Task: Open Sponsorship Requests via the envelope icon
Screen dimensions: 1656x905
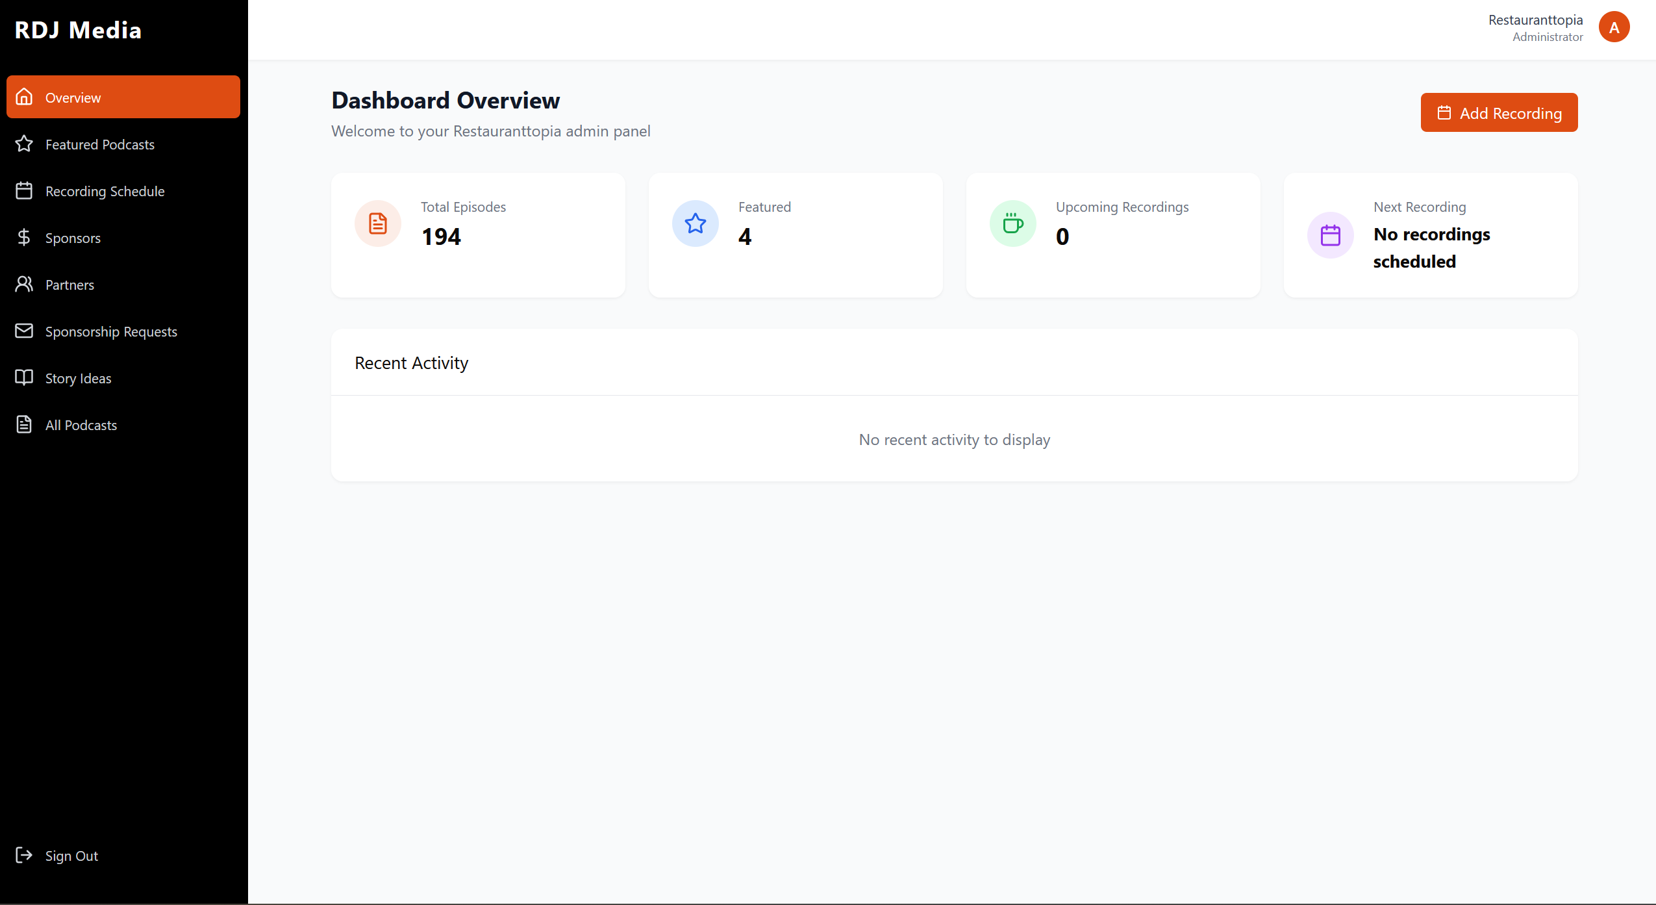Action: [x=24, y=331]
